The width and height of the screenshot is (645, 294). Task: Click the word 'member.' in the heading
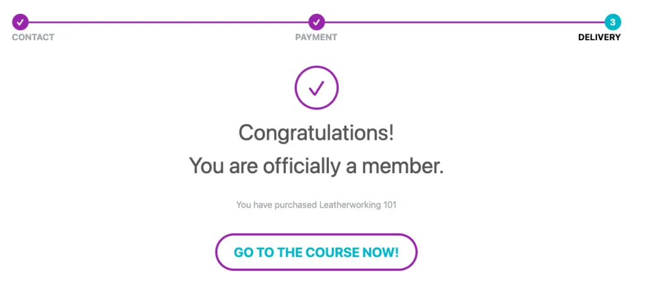[402, 166]
